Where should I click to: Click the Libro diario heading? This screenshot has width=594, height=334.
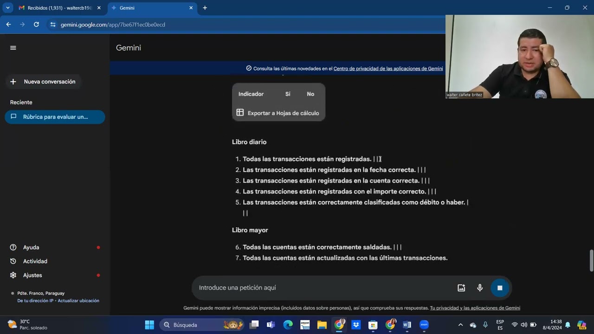pos(249,142)
